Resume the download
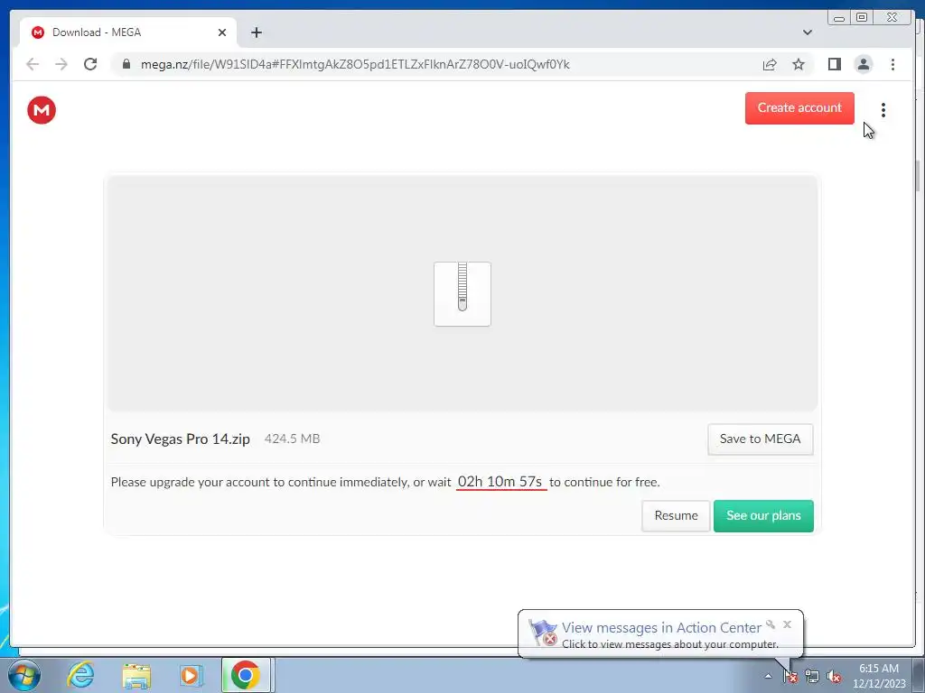 [x=676, y=515]
